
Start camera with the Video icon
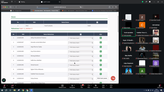click(12, 85)
